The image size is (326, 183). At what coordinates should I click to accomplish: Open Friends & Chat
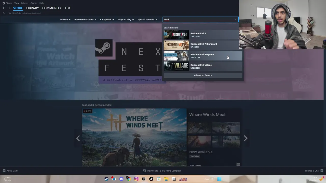coord(314,171)
